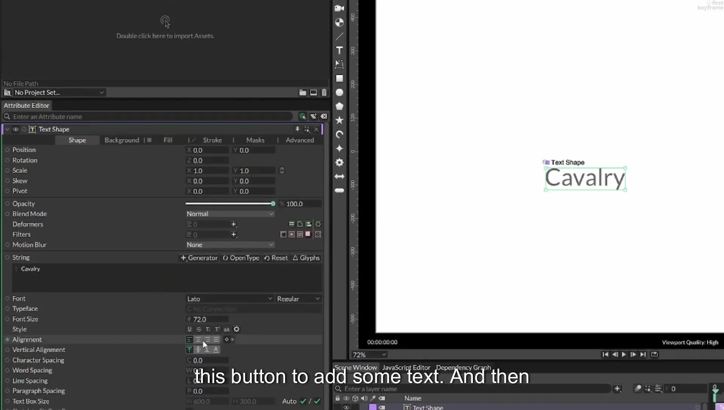The height and width of the screenshot is (410, 724).
Task: Set vertical alignment to top
Action: point(189,350)
